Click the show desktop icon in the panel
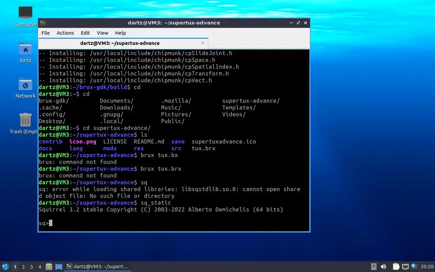Screen dimensions: 435x272 [59, 267]
